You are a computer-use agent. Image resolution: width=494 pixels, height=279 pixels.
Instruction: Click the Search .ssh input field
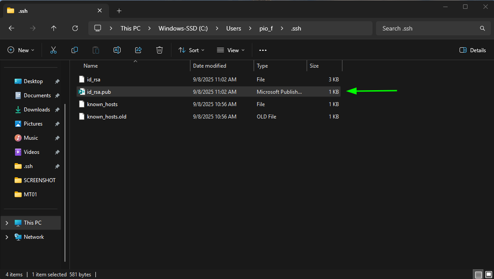(x=429, y=28)
